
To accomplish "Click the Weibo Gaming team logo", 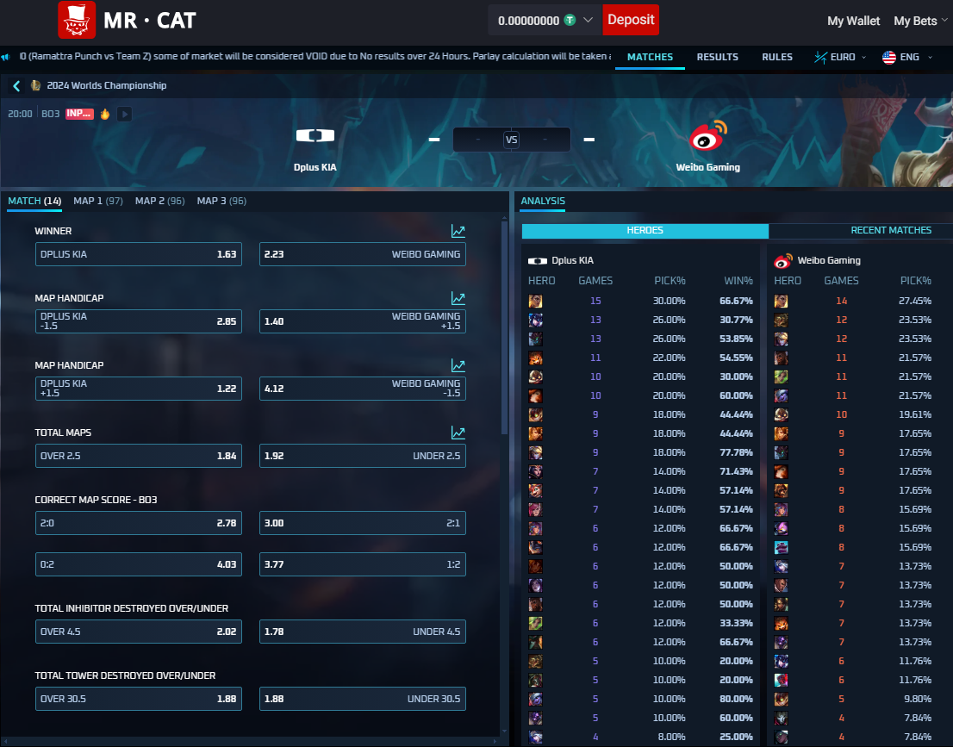I will (x=707, y=138).
